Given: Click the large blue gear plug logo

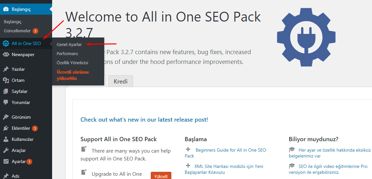Looking at the screenshot, I should (x=306, y=37).
